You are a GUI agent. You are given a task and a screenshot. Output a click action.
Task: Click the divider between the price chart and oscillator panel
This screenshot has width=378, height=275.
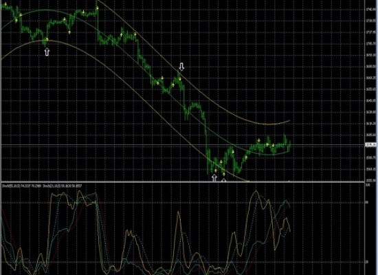[x=183, y=182]
